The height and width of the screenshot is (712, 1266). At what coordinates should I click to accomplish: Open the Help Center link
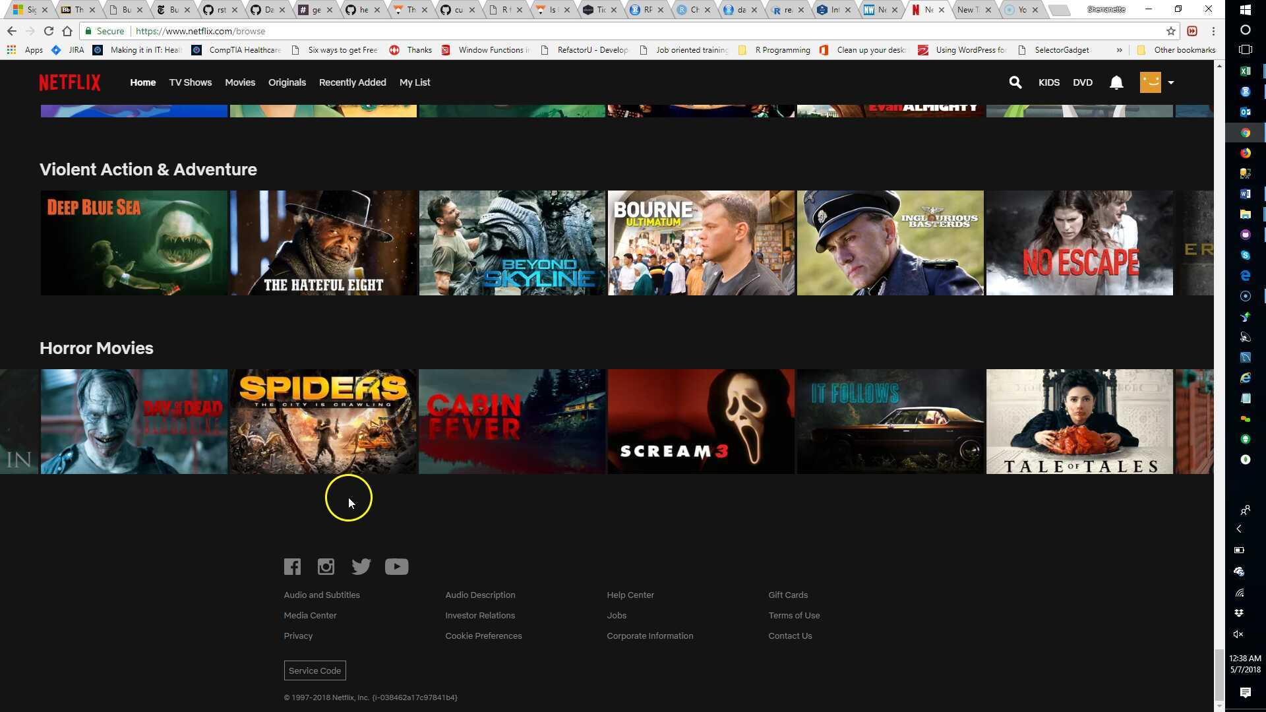(x=630, y=595)
